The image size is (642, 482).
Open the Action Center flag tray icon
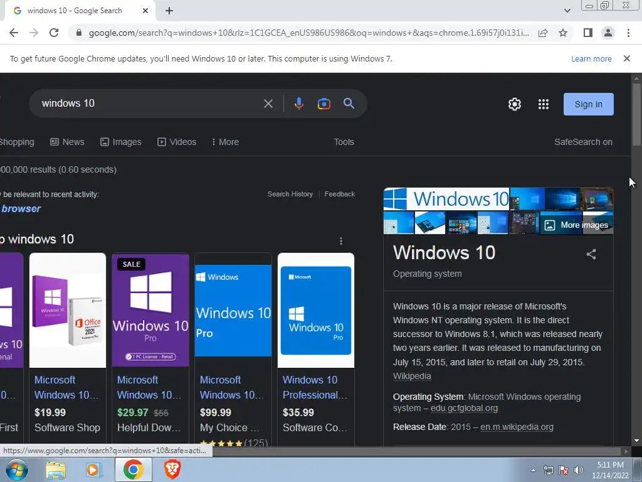564,470
